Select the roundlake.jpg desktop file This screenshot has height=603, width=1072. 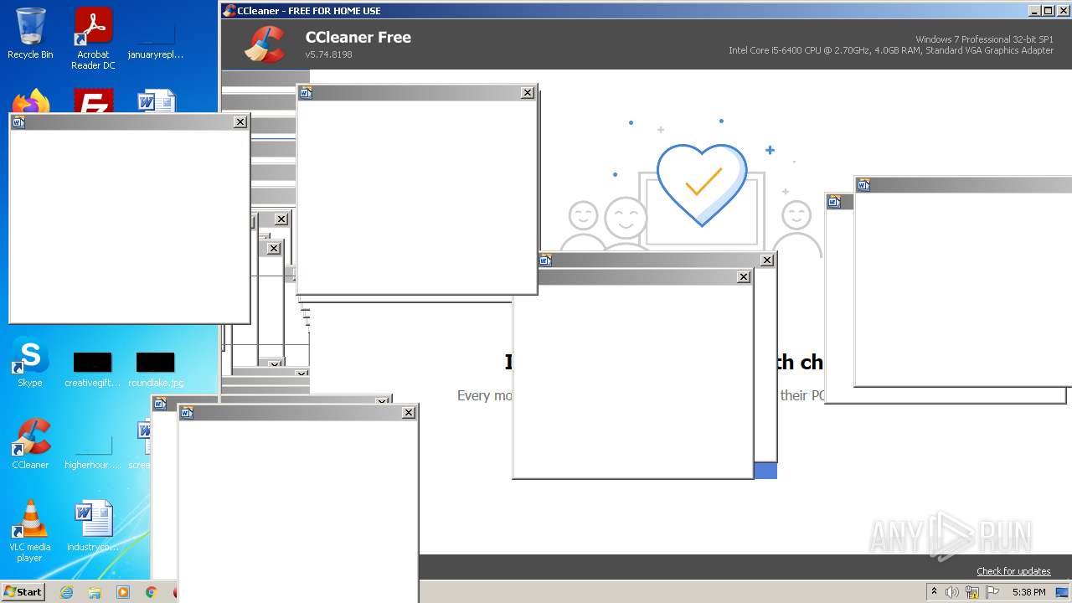pyautogui.click(x=156, y=369)
